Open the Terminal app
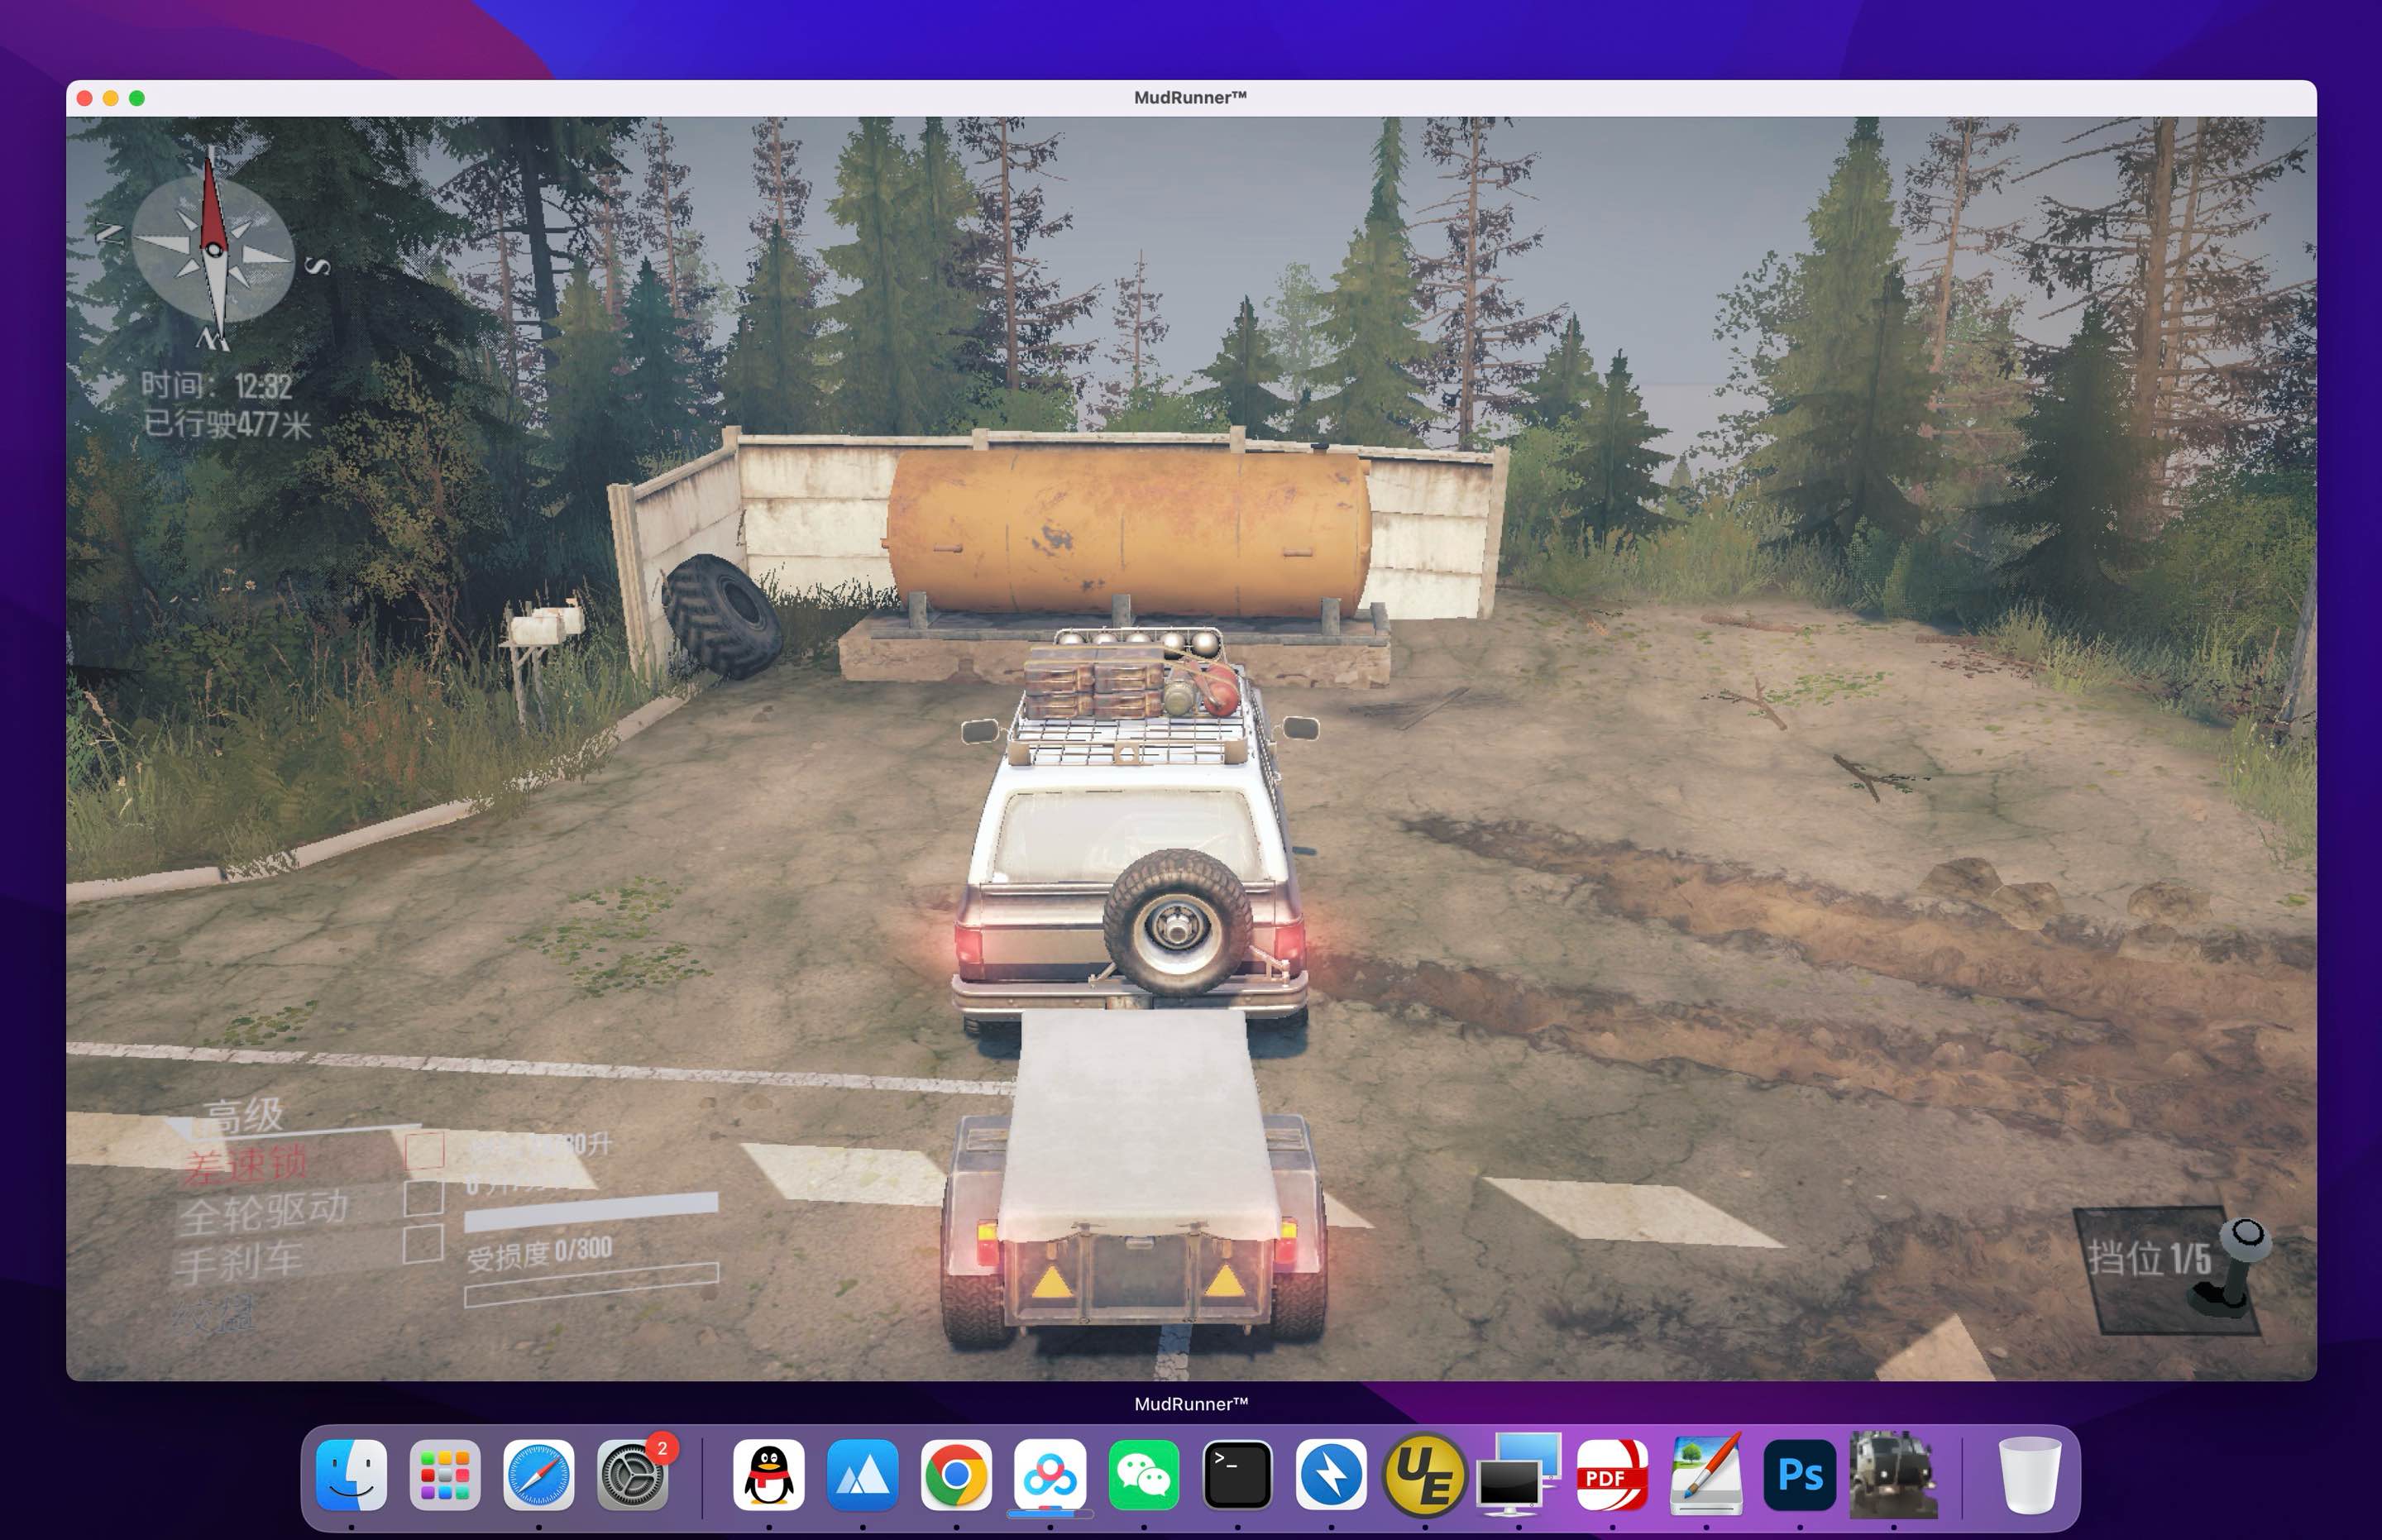Screen dimensions: 2382x1540 pos(1237,1475)
